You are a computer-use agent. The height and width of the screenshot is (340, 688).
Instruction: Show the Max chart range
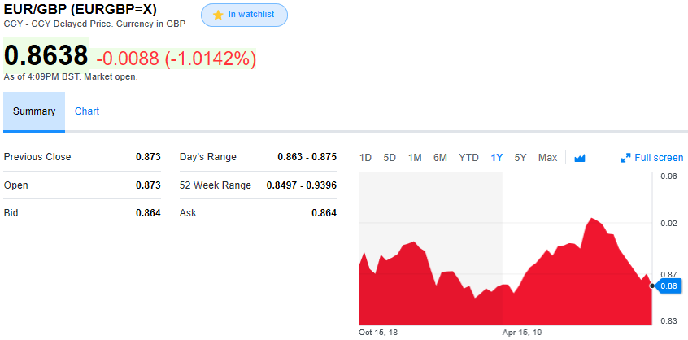coord(547,158)
